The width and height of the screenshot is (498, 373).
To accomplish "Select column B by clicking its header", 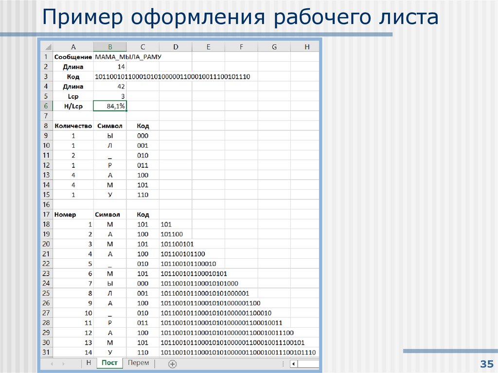I will click(110, 46).
